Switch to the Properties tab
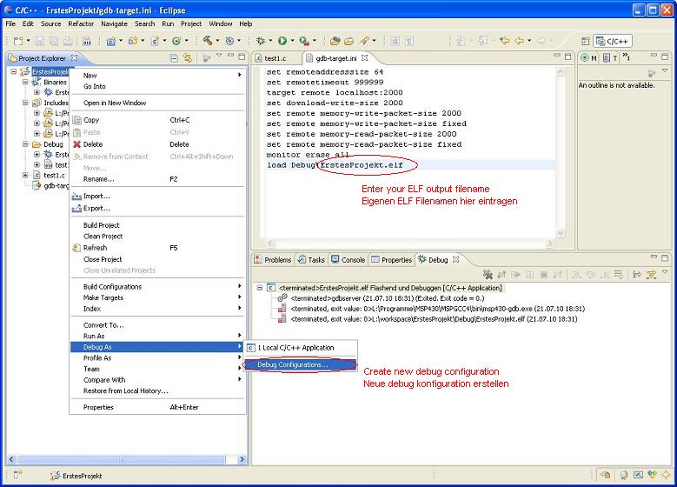 pyautogui.click(x=392, y=260)
